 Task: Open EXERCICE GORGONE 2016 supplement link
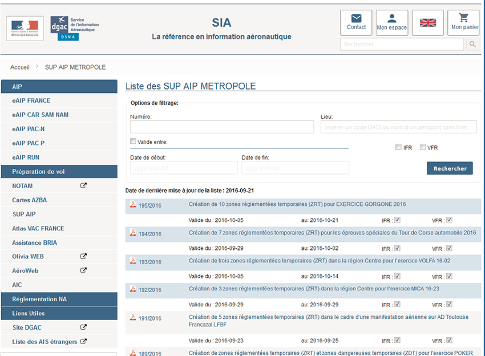click(x=297, y=204)
